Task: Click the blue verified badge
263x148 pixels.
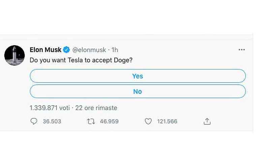Action: [67, 50]
